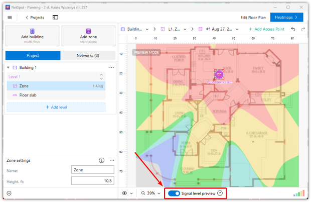Screen dimensions: 311x202
Task: Click the zoom magnifier icon
Action: click(x=143, y=193)
